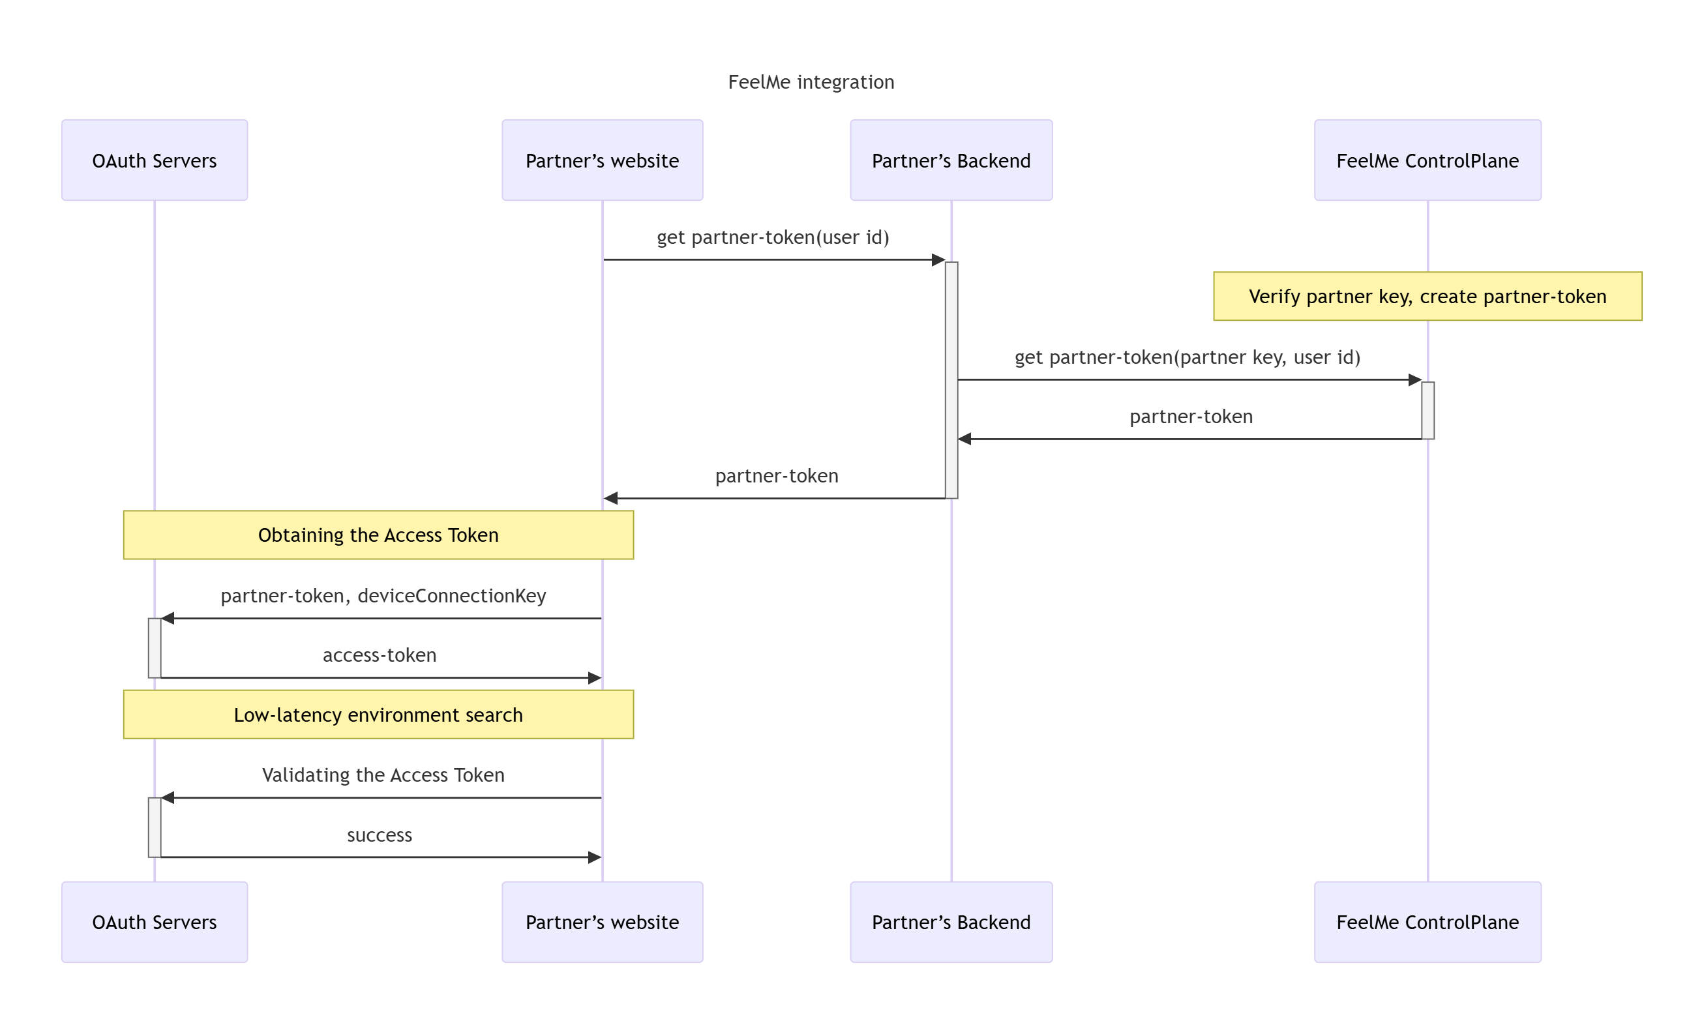The width and height of the screenshot is (1704, 1034).
Task: Click the 'partner-token, deviceConnectionKey' message label
Action: pos(383,595)
